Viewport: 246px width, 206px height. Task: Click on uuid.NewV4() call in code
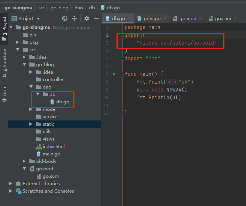coord(169,90)
